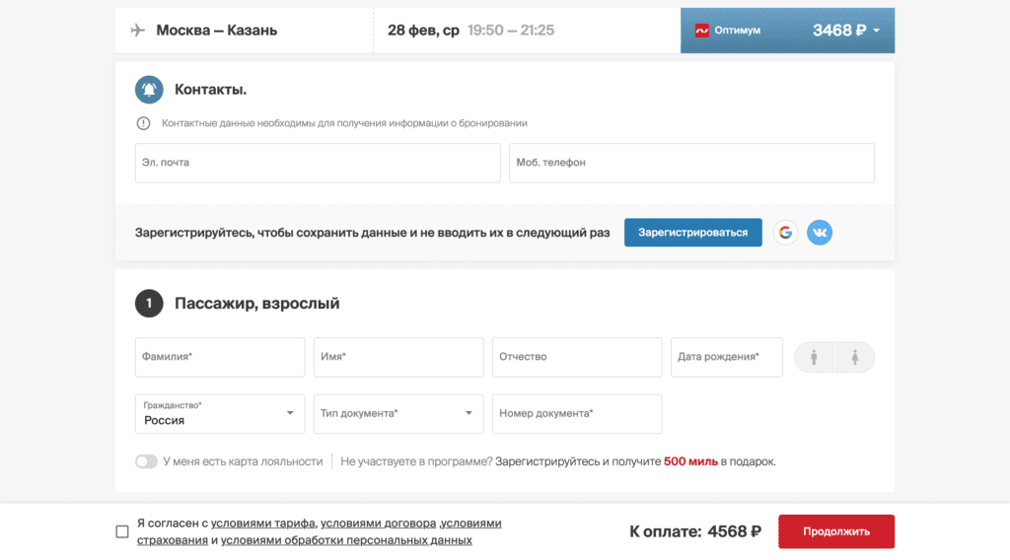Select female gender icon
The width and height of the screenshot is (1010, 560).
pyautogui.click(x=855, y=357)
